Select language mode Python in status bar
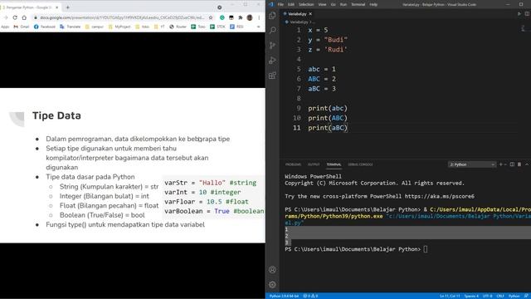531x299 pixels. [x=514, y=296]
